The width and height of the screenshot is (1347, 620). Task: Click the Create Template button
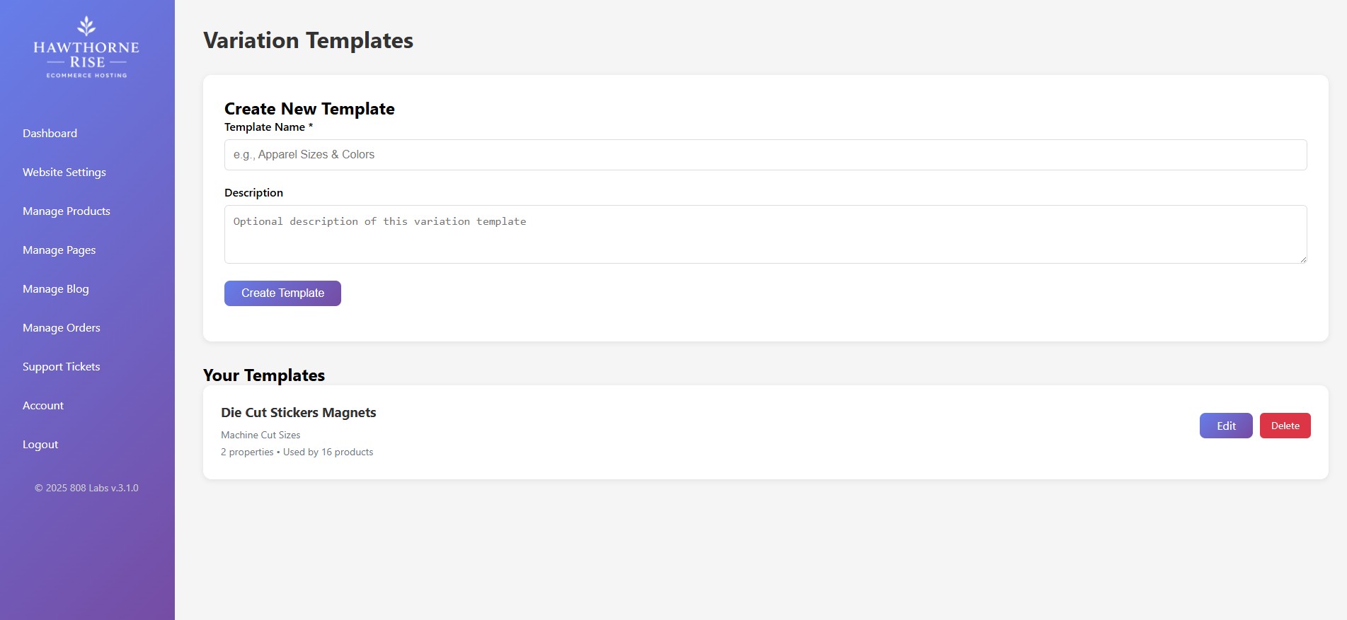(282, 293)
